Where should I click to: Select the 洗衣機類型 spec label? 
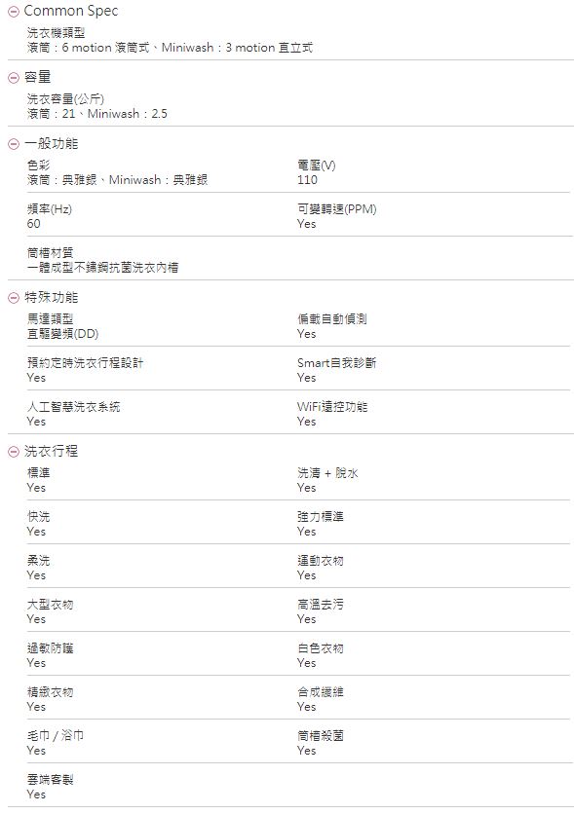tap(57, 33)
